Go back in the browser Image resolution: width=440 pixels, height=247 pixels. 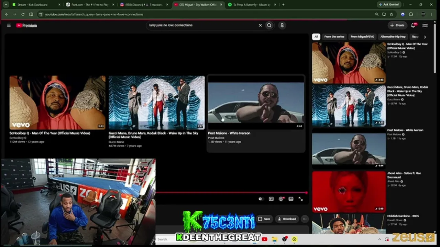[7, 14]
